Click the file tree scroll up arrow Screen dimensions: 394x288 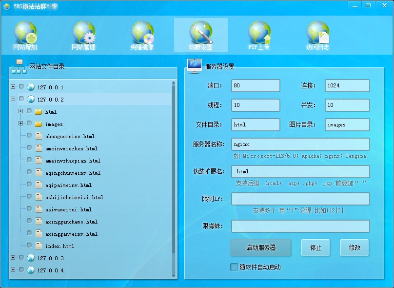174,83
